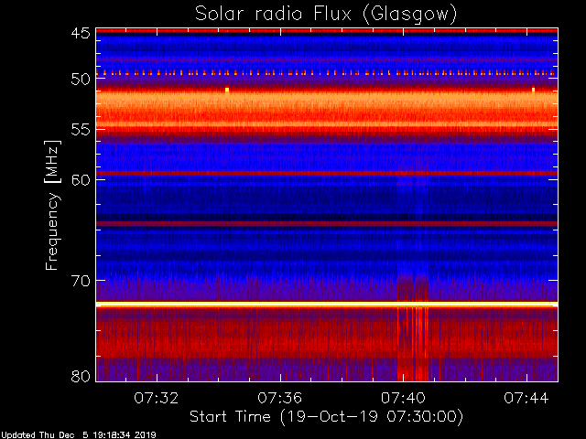Click the 70 frequency tick label

click(81, 281)
